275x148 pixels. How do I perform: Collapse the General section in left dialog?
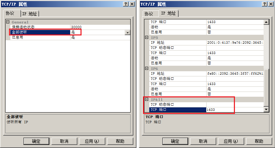coord(8,22)
